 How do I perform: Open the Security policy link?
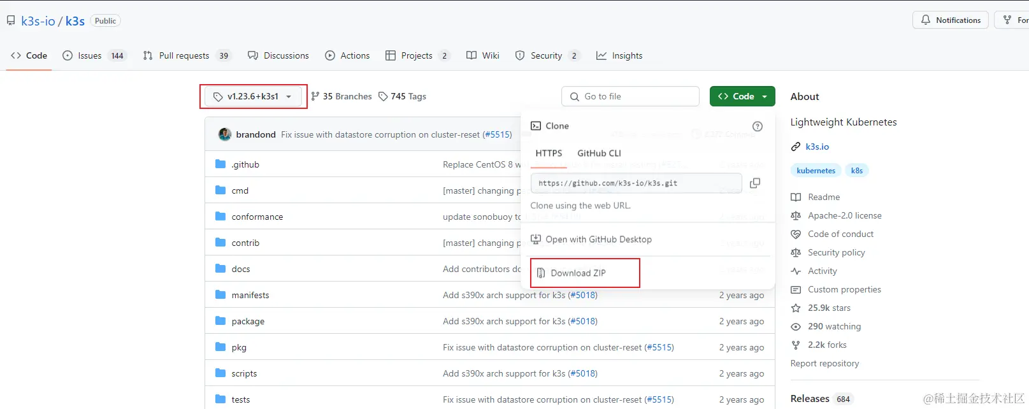(x=837, y=252)
